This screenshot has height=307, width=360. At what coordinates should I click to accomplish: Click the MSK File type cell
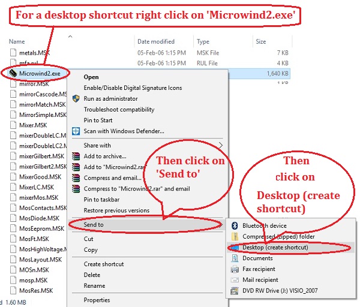coord(208,53)
